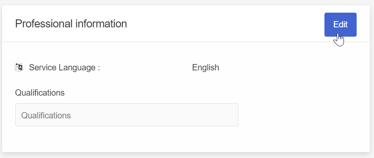Click the English language value
This screenshot has width=374, height=158.
pyautogui.click(x=205, y=67)
